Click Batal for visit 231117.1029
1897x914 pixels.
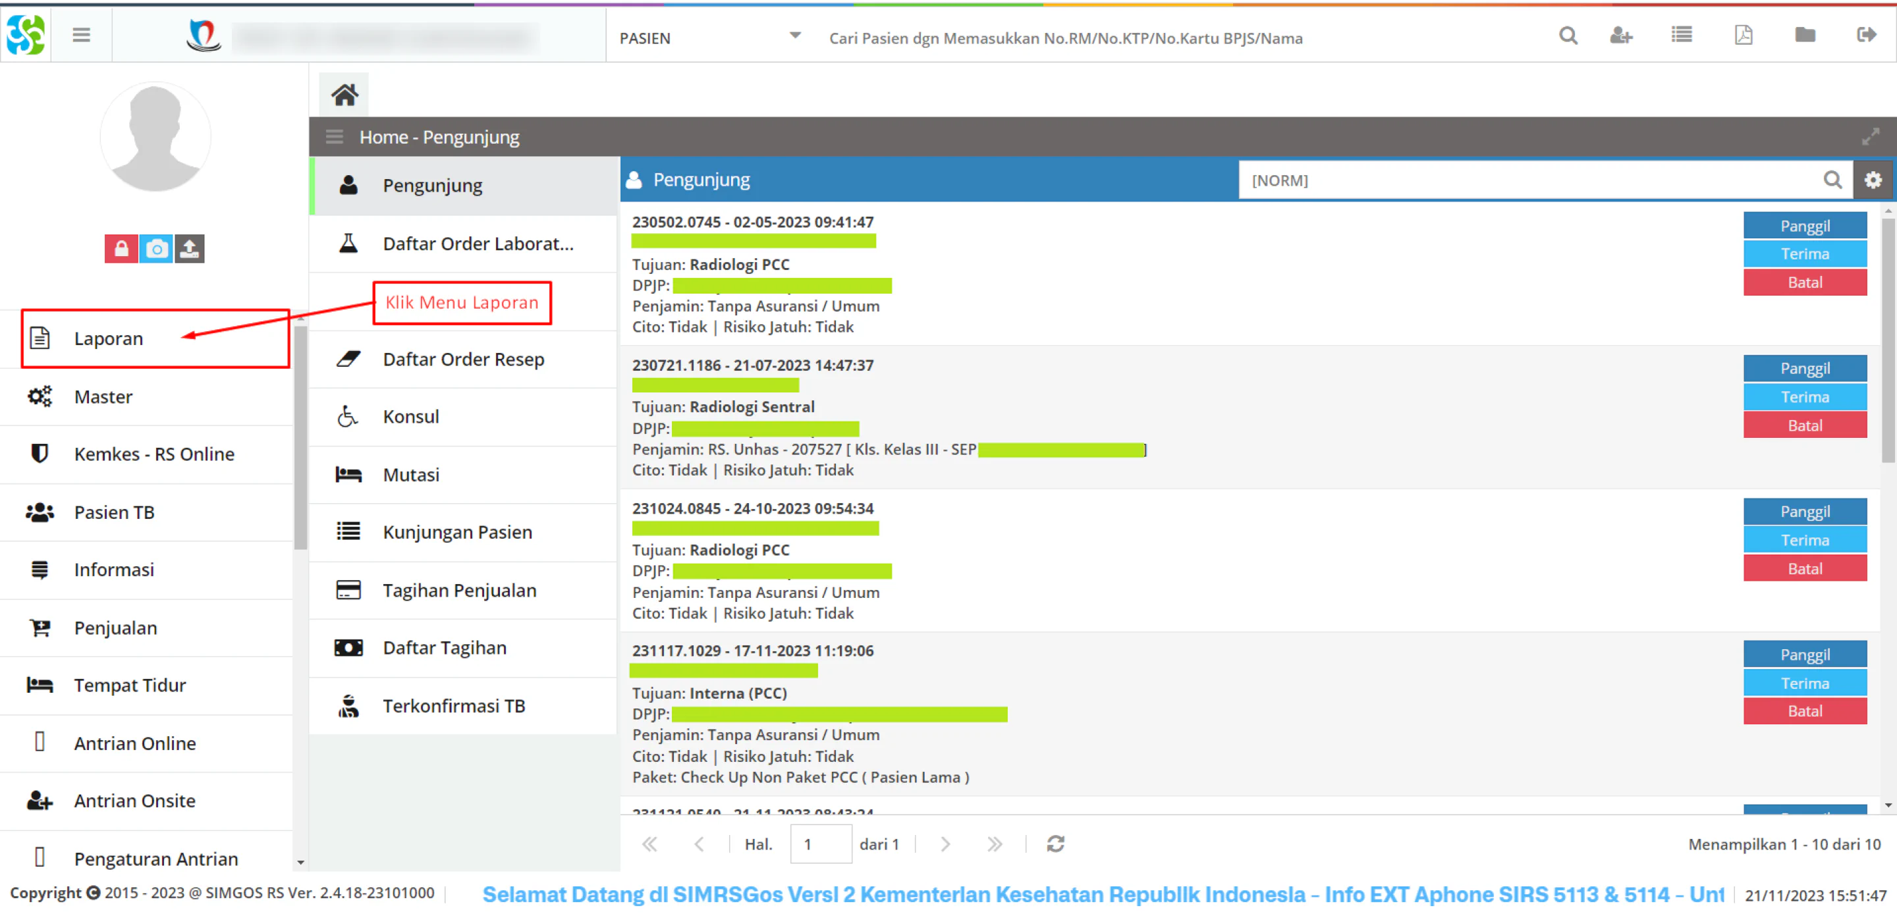pos(1805,711)
